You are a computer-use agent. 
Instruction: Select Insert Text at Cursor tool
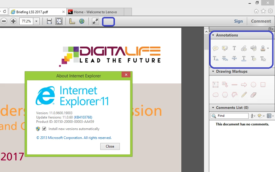click(215, 58)
